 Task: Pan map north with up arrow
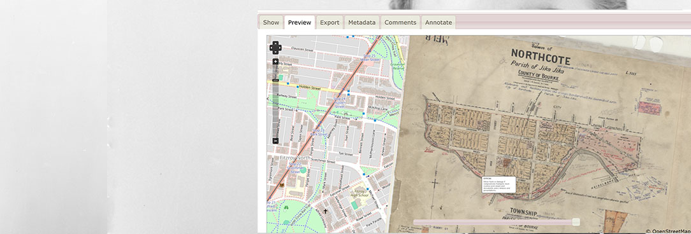275,43
